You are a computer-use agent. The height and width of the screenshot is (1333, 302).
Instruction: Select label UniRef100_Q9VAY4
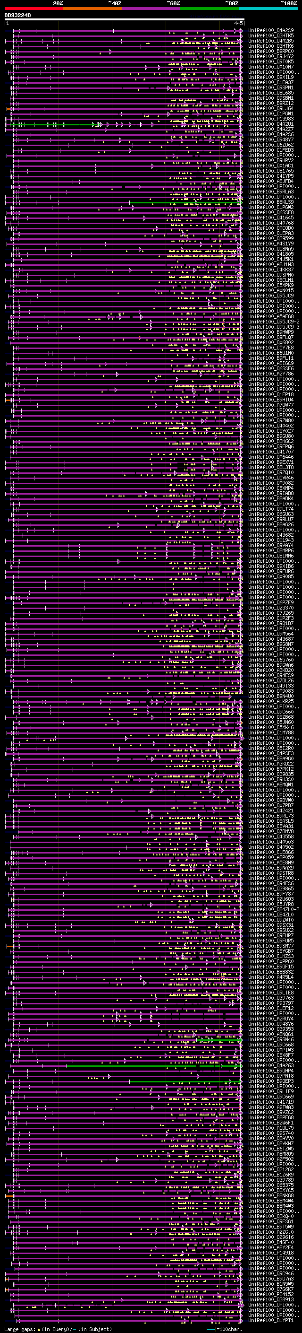(271, 545)
